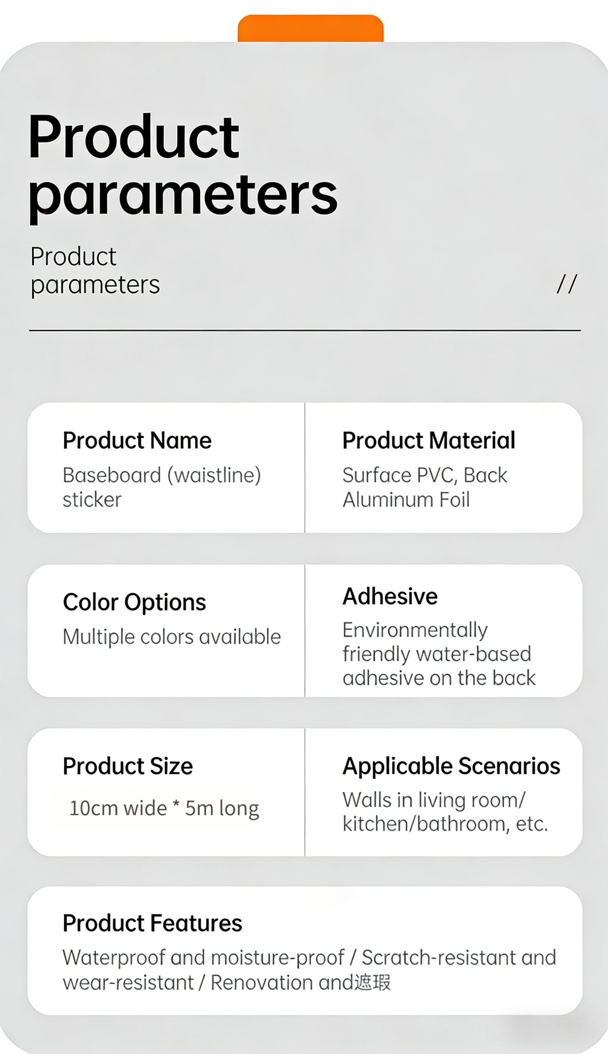Click the Surface PVC, Back Aluminum Foil text
Image resolution: width=608 pixels, height=1054 pixels.
[424, 487]
